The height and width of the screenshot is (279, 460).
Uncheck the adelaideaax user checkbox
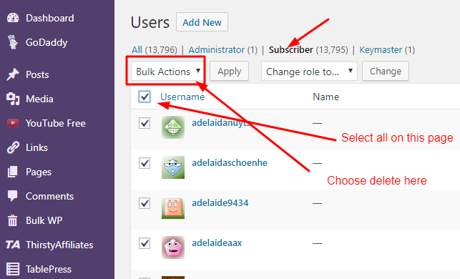pos(145,243)
